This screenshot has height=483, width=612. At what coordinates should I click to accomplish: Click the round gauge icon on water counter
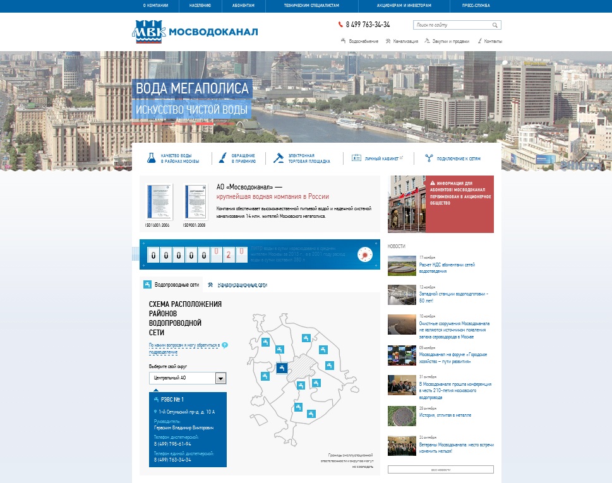click(x=365, y=254)
